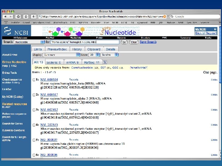Screen dimensions: 222x166
Task: Open the bookmarks book icon in bookmarks bar
Action: (x=6, y=22)
